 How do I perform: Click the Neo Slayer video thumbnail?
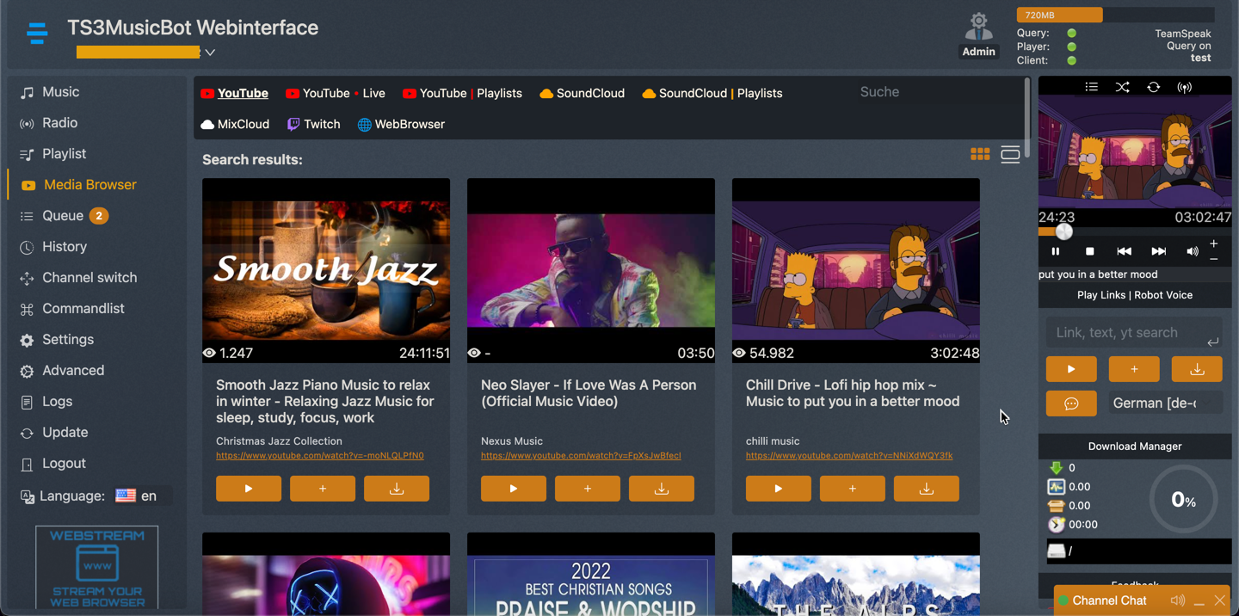591,270
